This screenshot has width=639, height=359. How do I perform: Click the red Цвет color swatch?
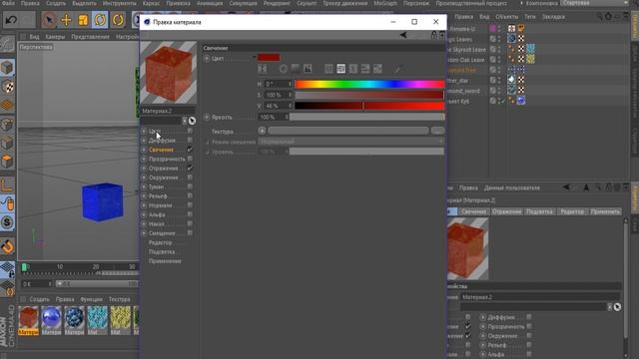click(x=269, y=58)
